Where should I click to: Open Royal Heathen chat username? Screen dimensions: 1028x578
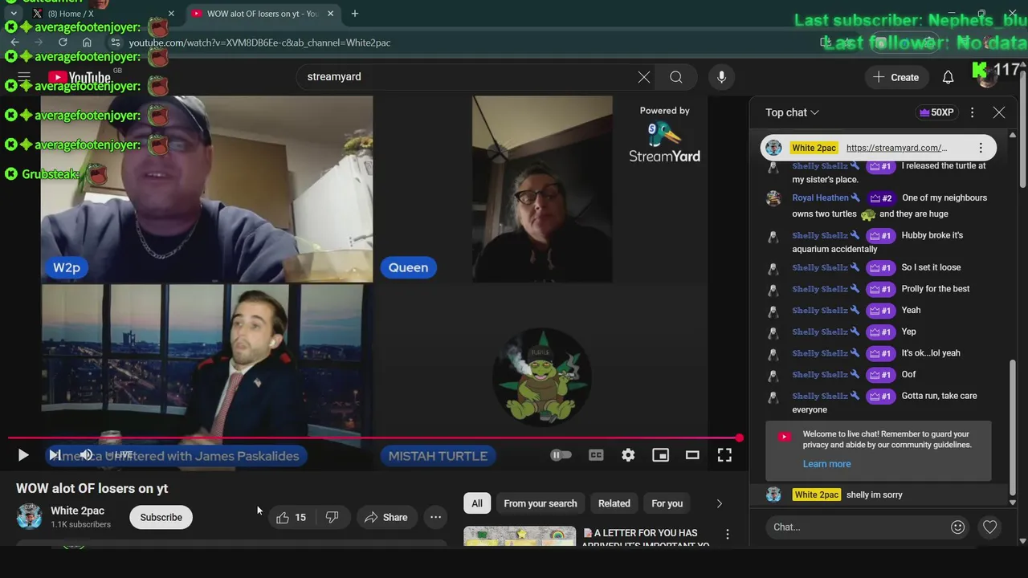pos(820,197)
